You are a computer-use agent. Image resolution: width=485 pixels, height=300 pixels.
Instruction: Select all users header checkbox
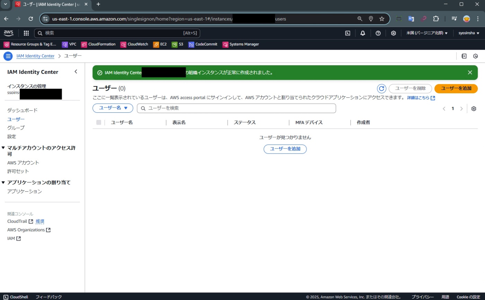(99, 122)
